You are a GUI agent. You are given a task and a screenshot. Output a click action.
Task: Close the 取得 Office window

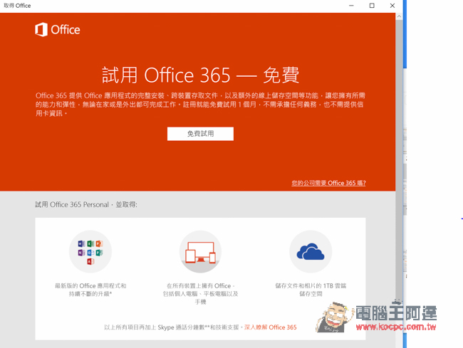point(392,6)
